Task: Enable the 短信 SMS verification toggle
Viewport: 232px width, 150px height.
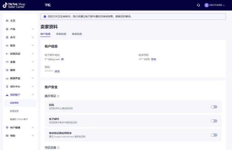Action: 214,107
